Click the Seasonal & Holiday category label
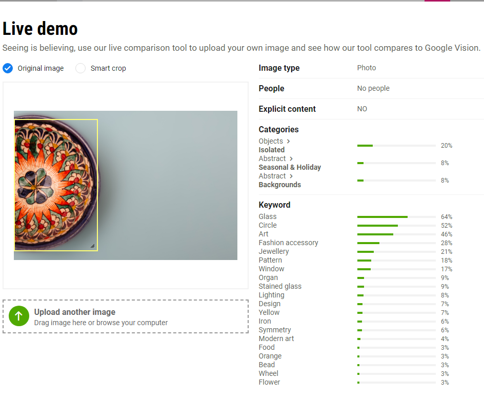 coord(290,167)
